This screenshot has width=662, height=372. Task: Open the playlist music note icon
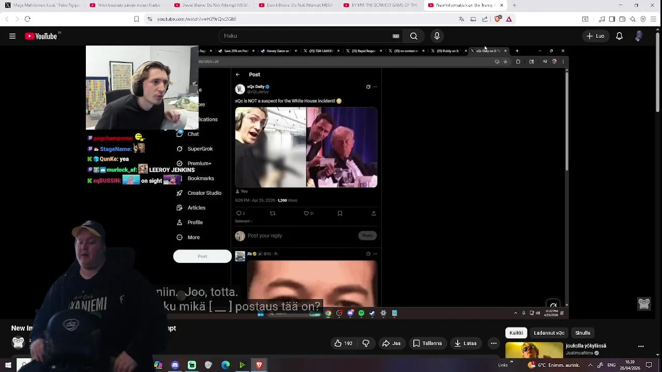[x=601, y=19]
